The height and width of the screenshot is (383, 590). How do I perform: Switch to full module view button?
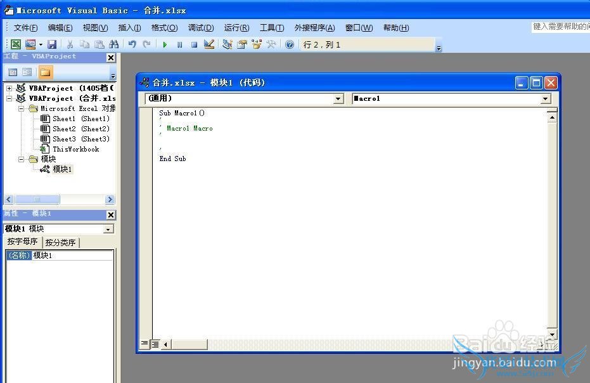155,344
